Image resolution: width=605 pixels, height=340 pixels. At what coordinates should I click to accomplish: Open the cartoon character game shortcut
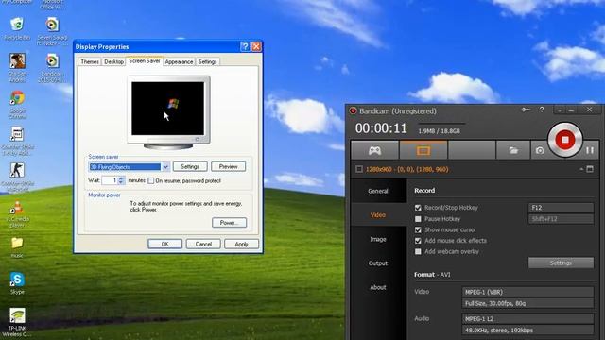pyautogui.click(x=17, y=68)
